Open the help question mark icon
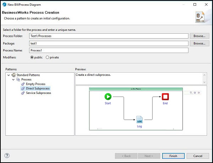The image size is (213, 163). pos(7,156)
